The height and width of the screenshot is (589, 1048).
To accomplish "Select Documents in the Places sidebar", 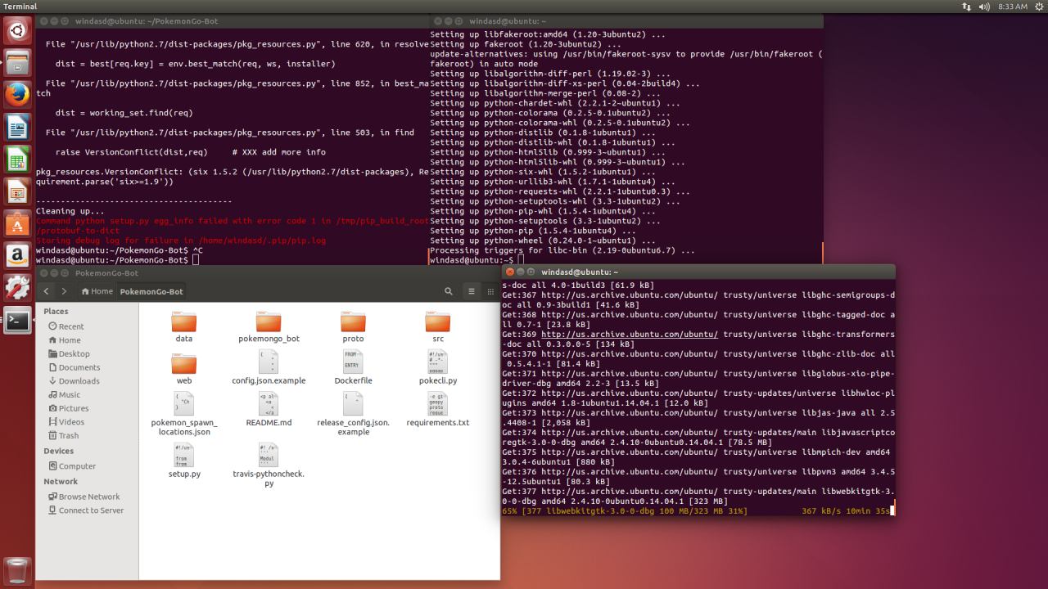I will coord(79,367).
